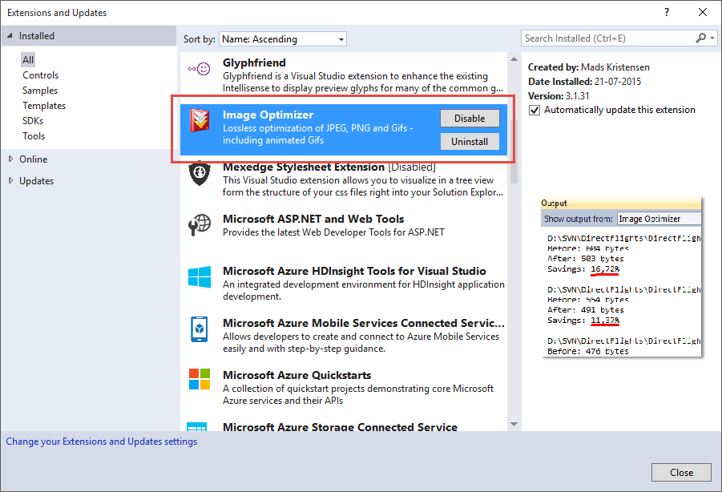This screenshot has height=492, width=722.
Task: Click the Image Optimizer extension icon
Action: 200,120
